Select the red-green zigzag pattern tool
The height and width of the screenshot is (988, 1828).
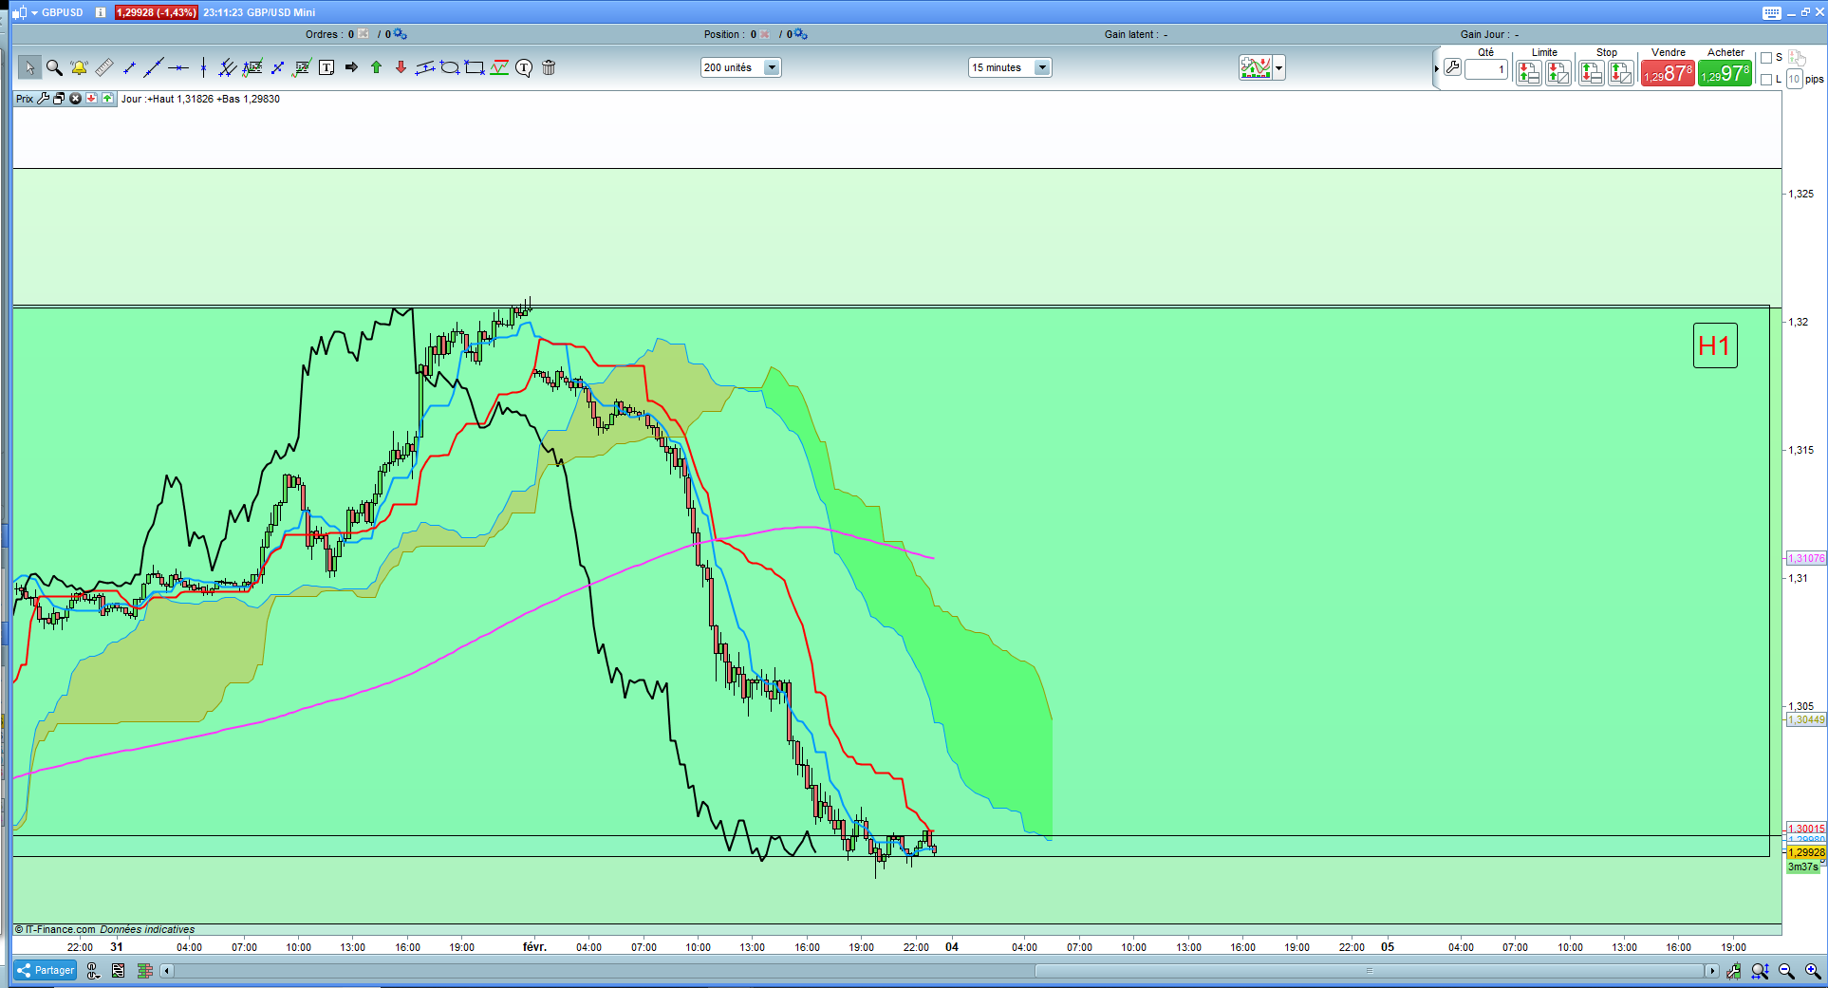coord(499,67)
